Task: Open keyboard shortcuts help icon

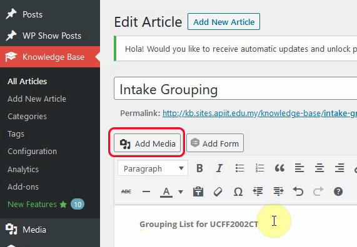Action: [338, 191]
